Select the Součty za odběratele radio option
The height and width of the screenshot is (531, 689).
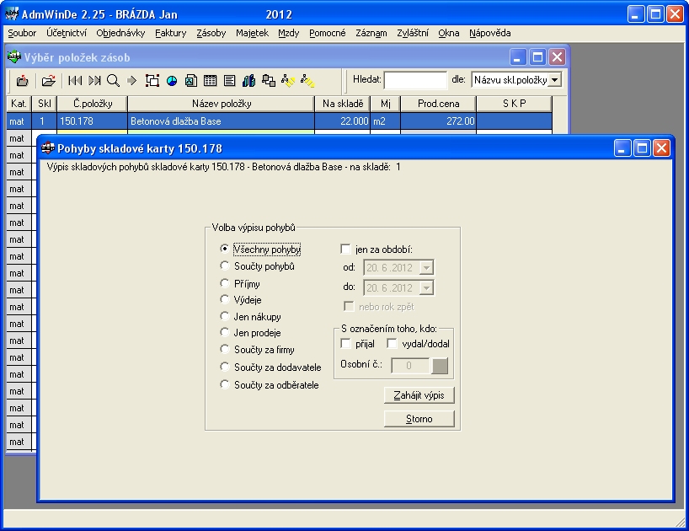point(225,384)
